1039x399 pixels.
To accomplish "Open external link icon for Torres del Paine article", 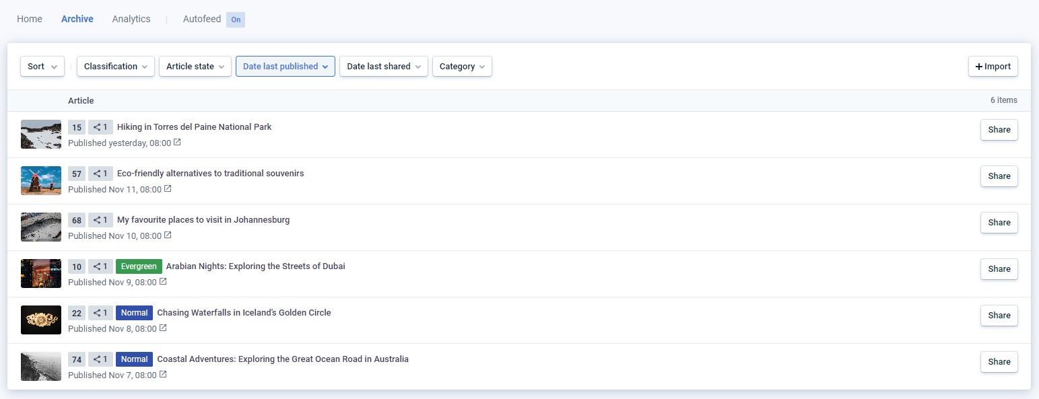I will tap(177, 143).
